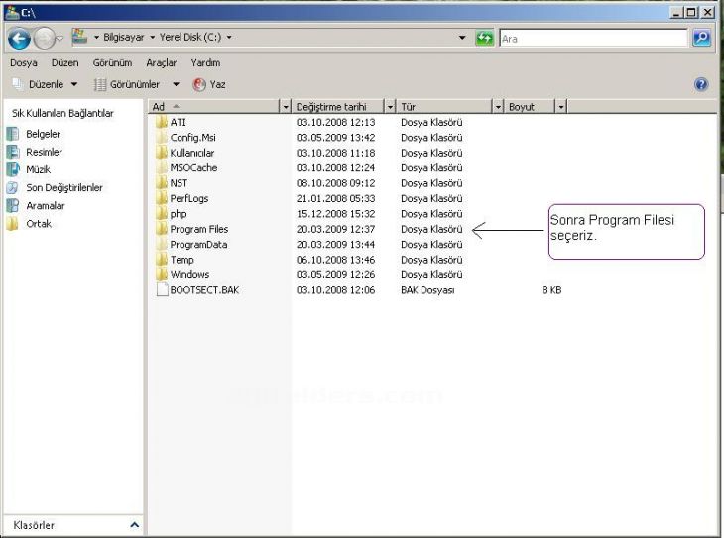Open the Görünümler dropdown arrow
The width and height of the screenshot is (724, 538).
[176, 84]
